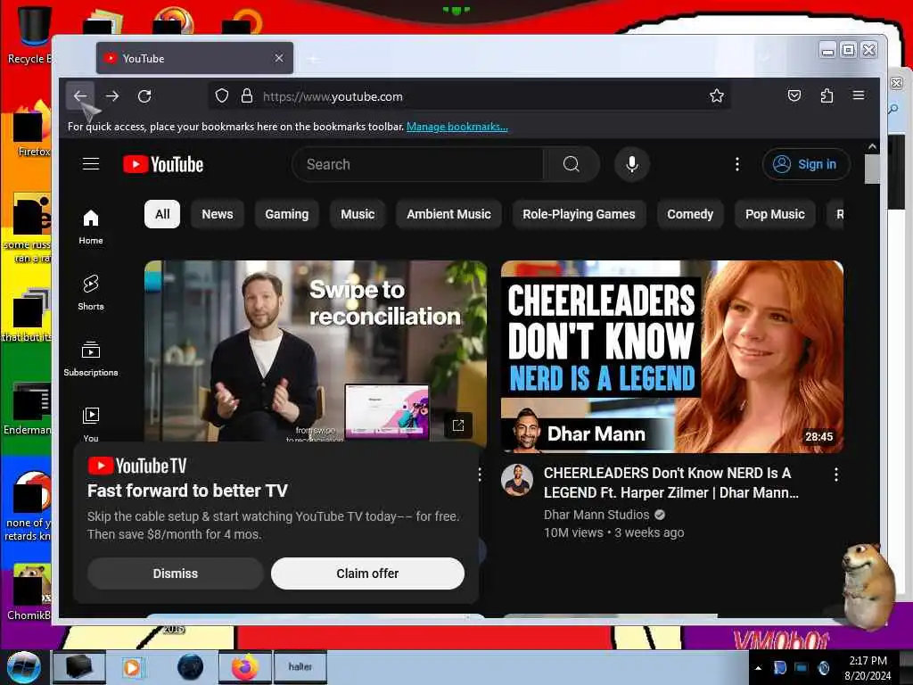The width and height of the screenshot is (913, 685).
Task: Select the Comedy filter chip
Action: tap(690, 214)
